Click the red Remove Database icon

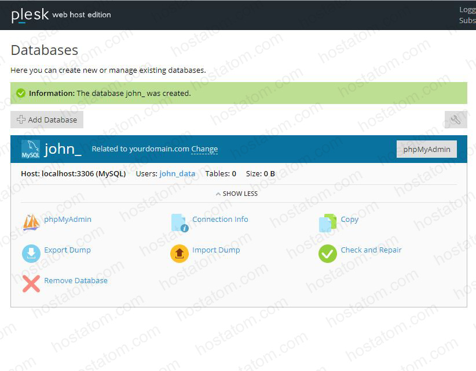pyautogui.click(x=31, y=281)
